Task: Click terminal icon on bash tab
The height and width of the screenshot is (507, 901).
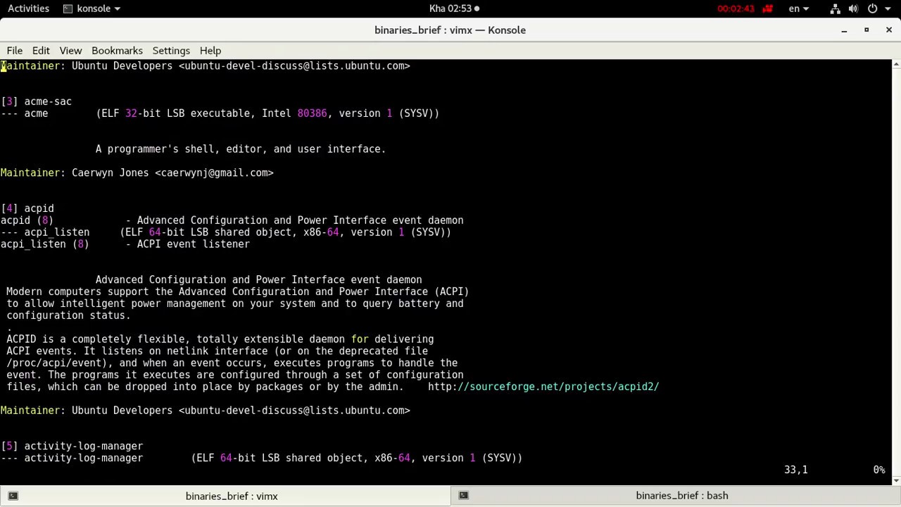Action: [x=463, y=496]
